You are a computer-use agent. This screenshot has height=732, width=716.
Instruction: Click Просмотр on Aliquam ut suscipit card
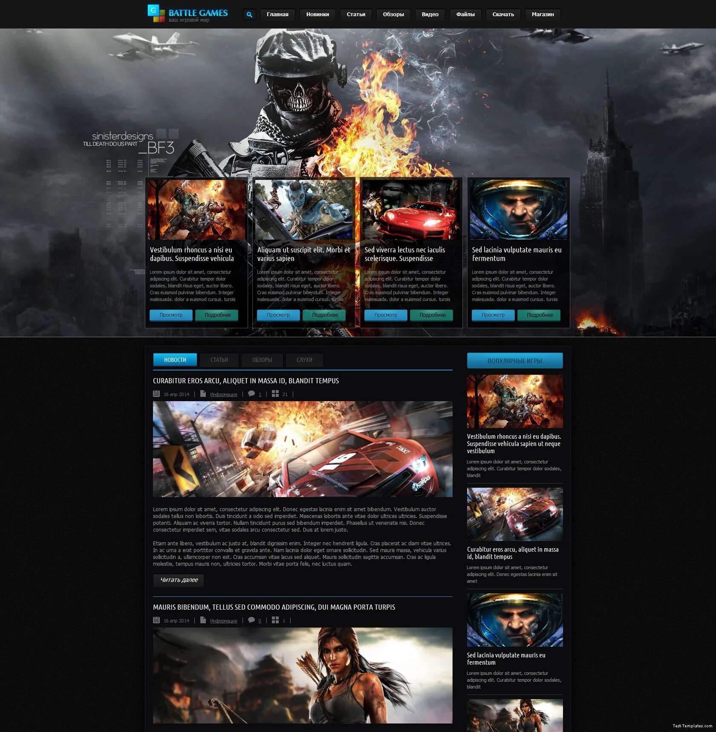[278, 315]
